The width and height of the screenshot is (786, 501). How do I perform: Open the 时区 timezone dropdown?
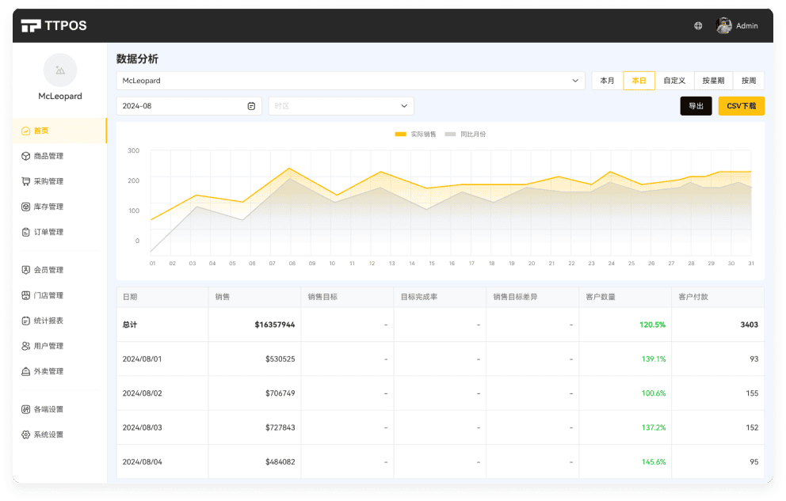point(341,106)
